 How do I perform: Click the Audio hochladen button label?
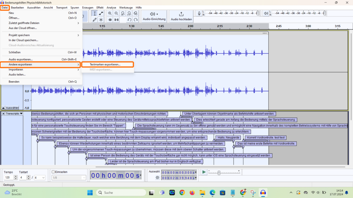click(181, 19)
